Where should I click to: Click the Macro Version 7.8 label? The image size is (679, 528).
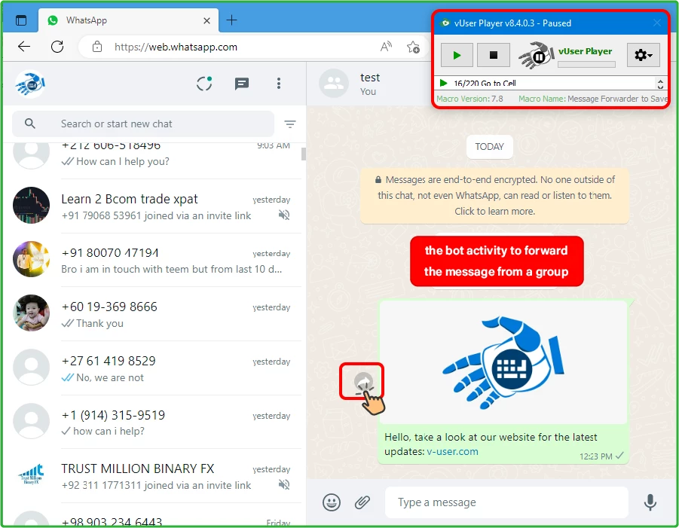469,99
